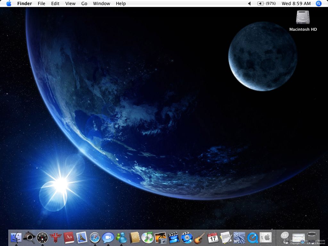Open the View menu
This screenshot has height=246, width=328.
tap(70, 4)
